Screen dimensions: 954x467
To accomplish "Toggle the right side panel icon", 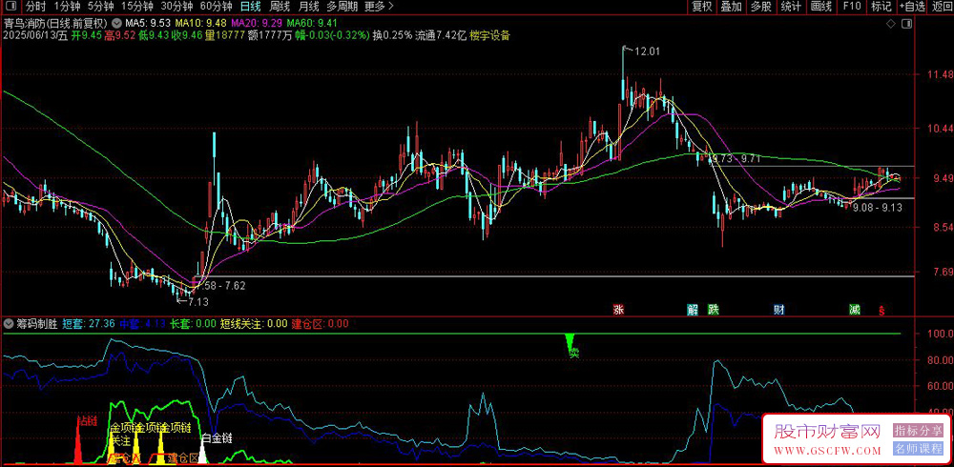I will [x=907, y=24].
